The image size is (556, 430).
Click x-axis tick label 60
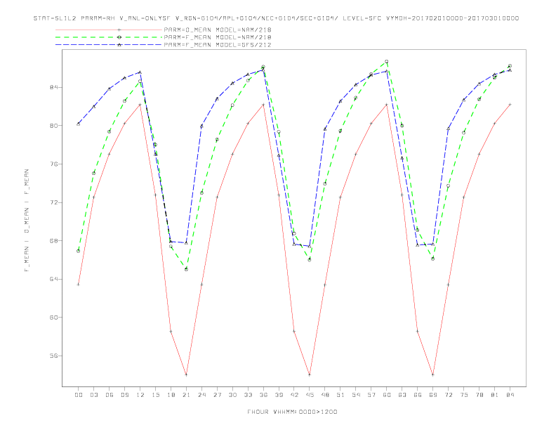[387, 395]
